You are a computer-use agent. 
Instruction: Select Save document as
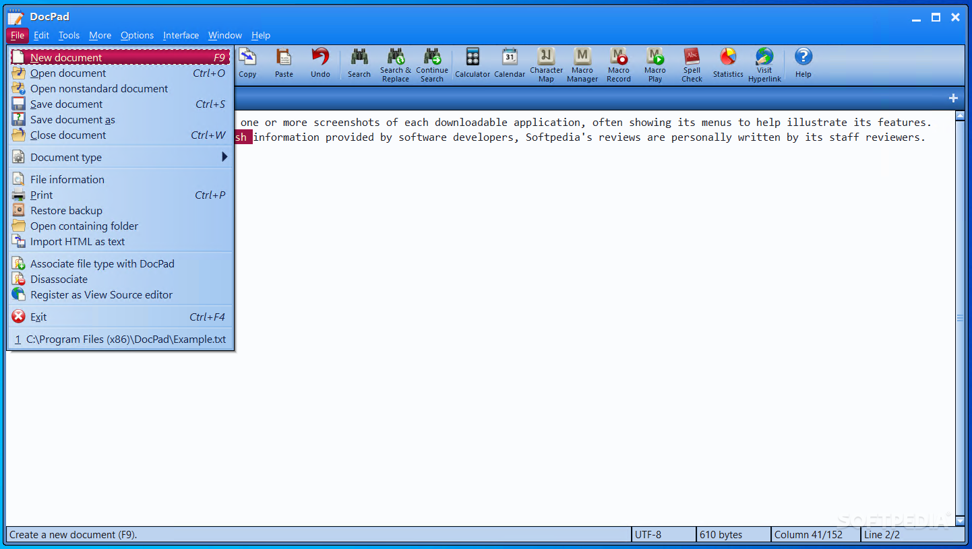coord(121,120)
